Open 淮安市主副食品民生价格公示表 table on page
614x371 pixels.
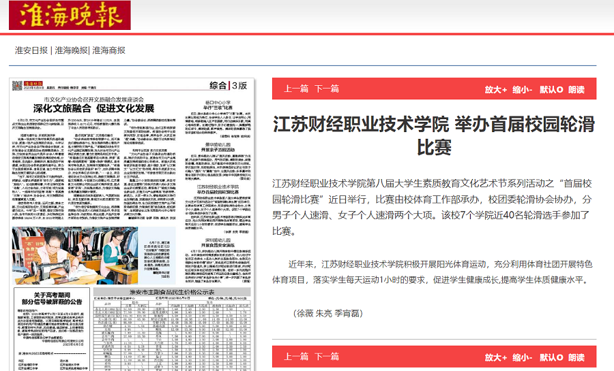coord(172,292)
